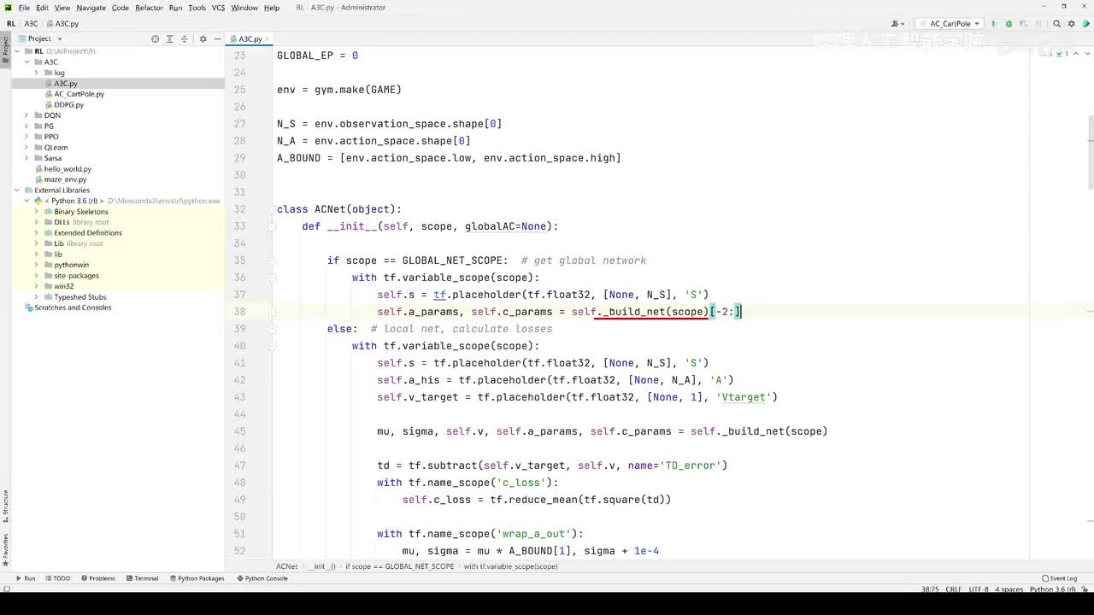Open the Terminal tool window

[x=141, y=578]
